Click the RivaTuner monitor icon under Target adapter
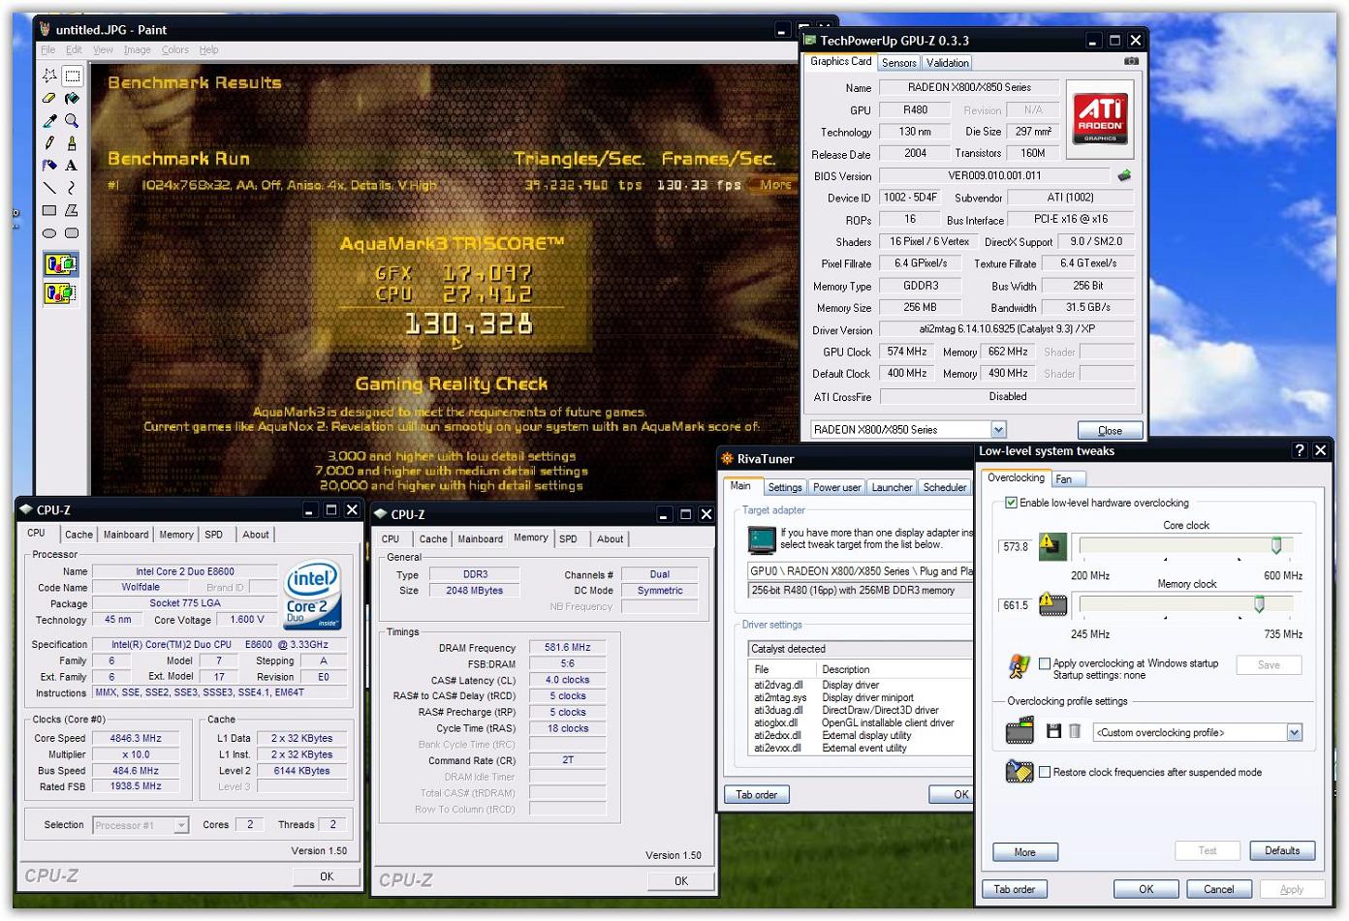 pyautogui.click(x=761, y=538)
